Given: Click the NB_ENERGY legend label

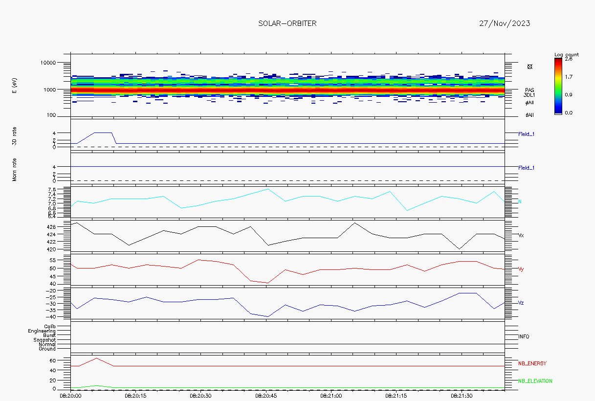Looking at the screenshot, I should tap(532, 363).
